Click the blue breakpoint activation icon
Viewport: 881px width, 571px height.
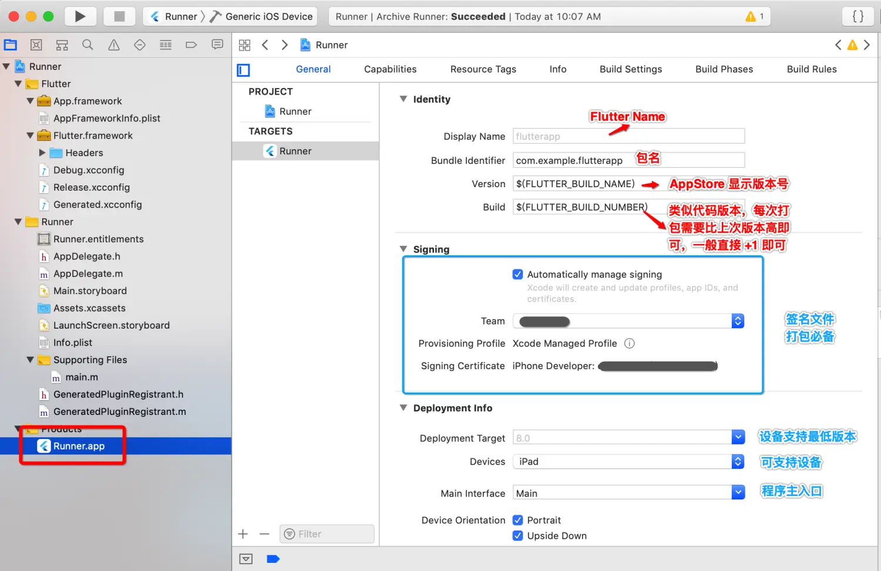(x=273, y=559)
